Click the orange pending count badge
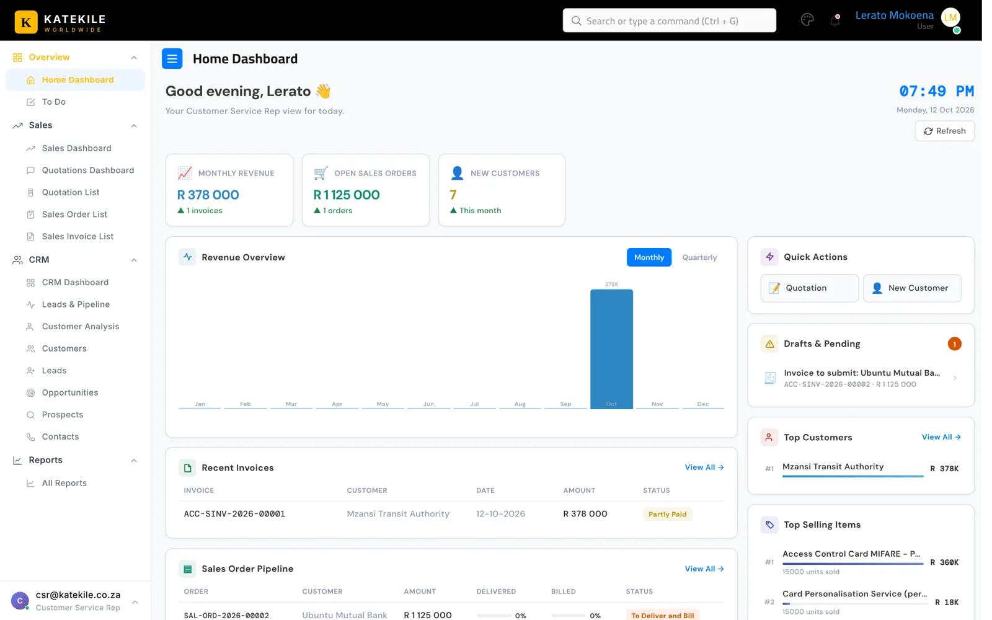The width and height of the screenshot is (992, 620). click(954, 344)
